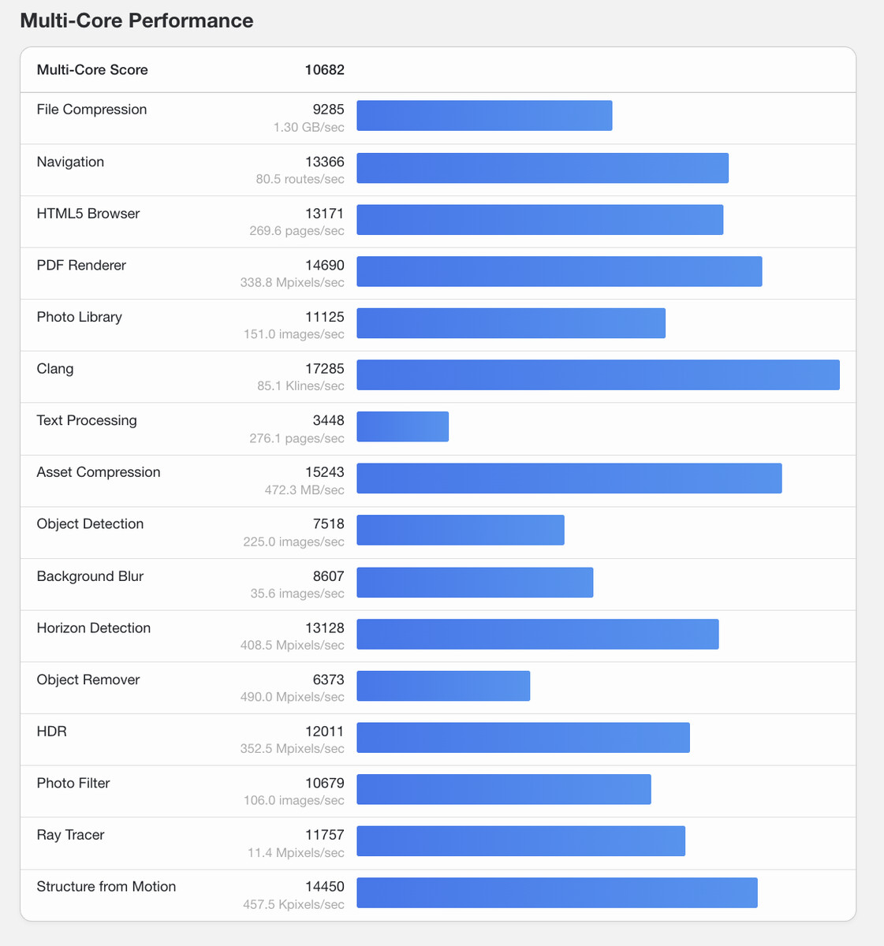This screenshot has width=884, height=946.
Task: Select the PDF Renderer label
Action: coord(81,265)
